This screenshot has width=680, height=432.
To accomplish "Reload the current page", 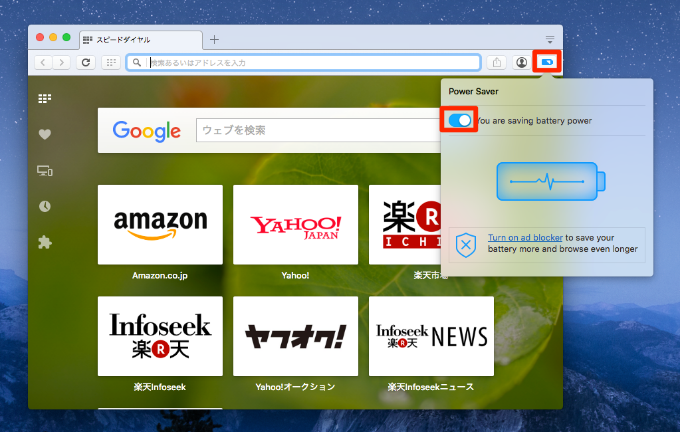I will tap(86, 62).
